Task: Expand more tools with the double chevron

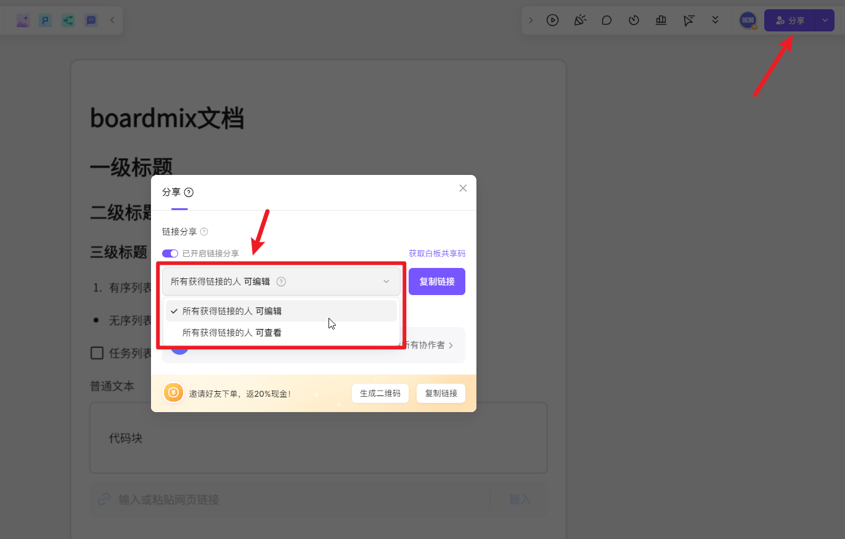Action: point(716,20)
